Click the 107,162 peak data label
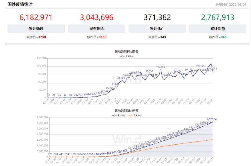Viewport: 251px width, 166px height. (160, 67)
